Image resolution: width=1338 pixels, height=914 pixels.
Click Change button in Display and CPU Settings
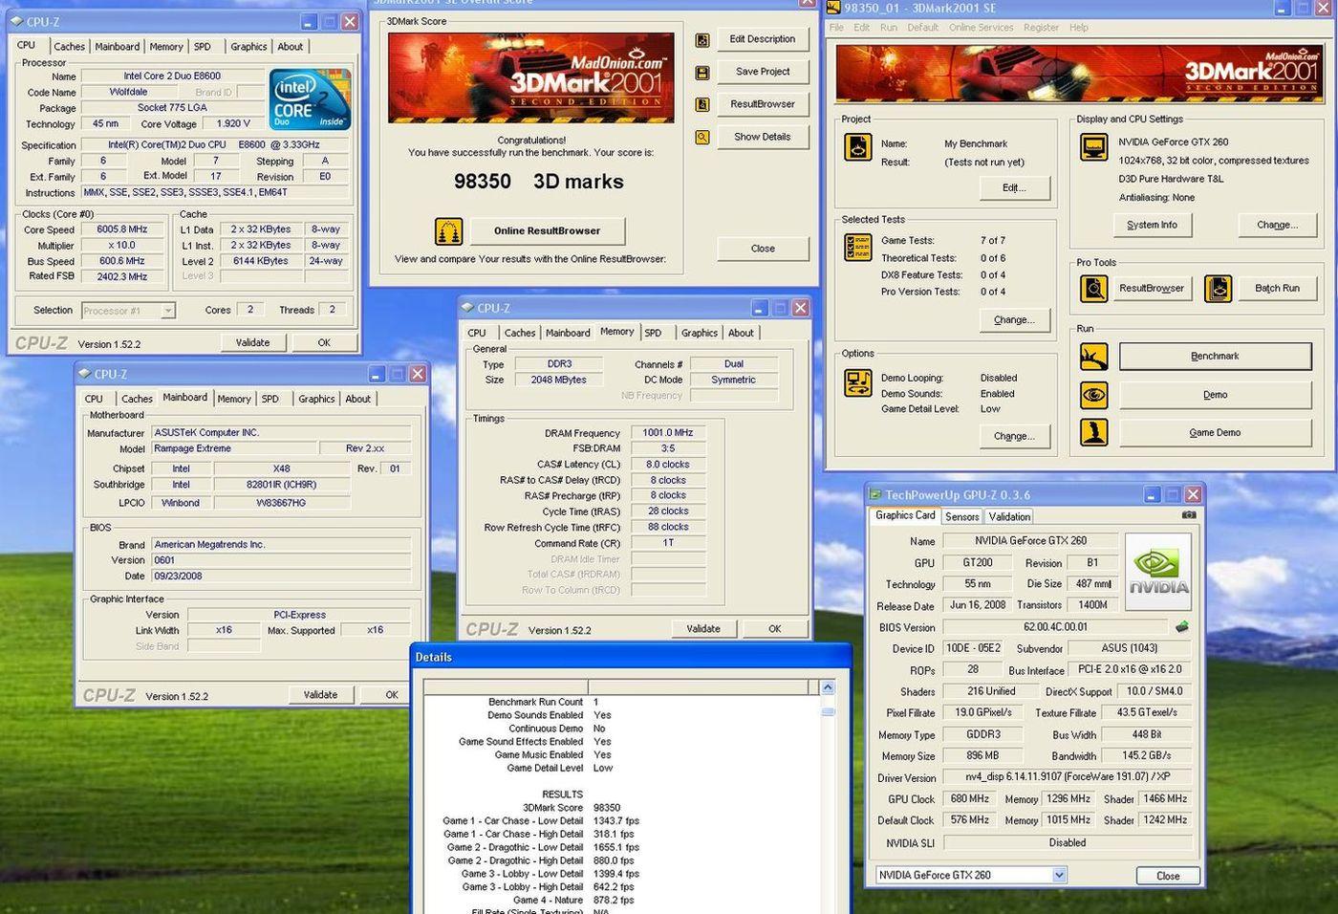(1277, 225)
